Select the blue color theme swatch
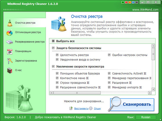 coord(133,2)
